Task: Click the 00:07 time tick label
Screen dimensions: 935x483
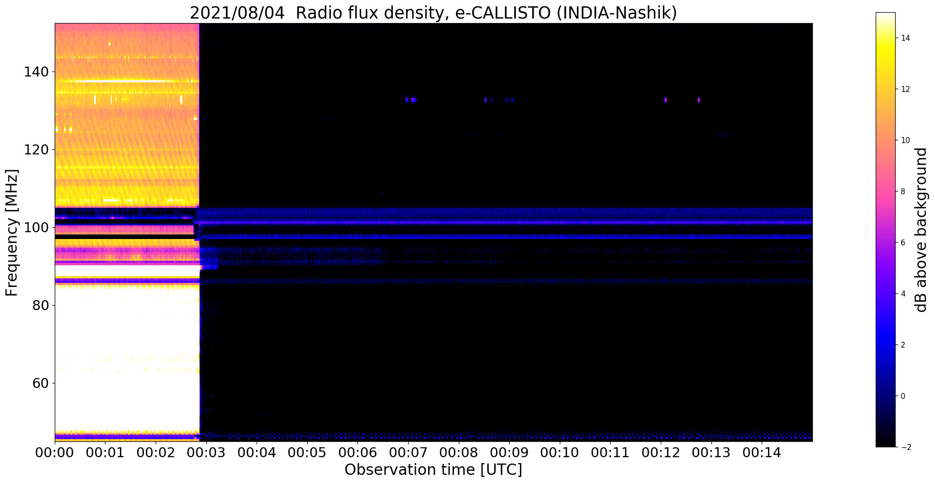Action: tap(408, 452)
